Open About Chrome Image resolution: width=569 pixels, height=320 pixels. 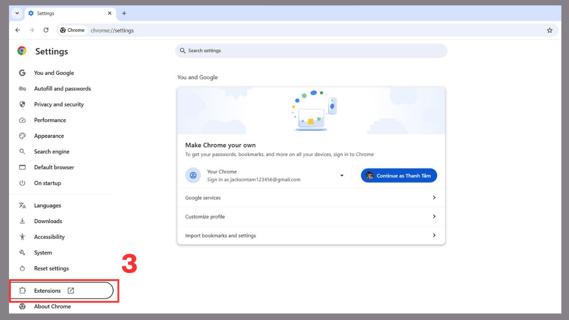point(53,306)
